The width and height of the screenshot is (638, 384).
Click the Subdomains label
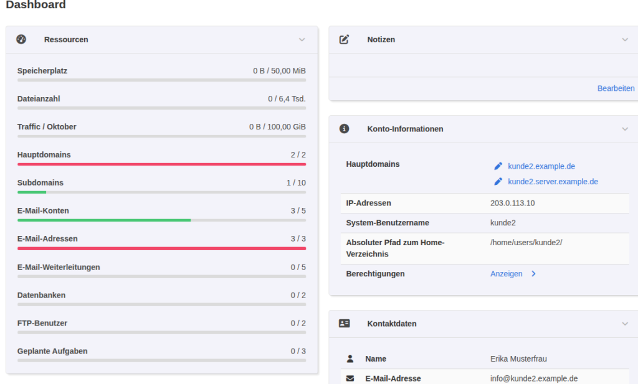coord(40,183)
